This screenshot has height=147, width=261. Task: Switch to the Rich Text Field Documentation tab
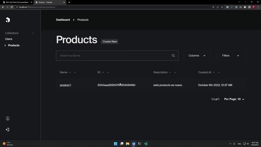[17, 2]
